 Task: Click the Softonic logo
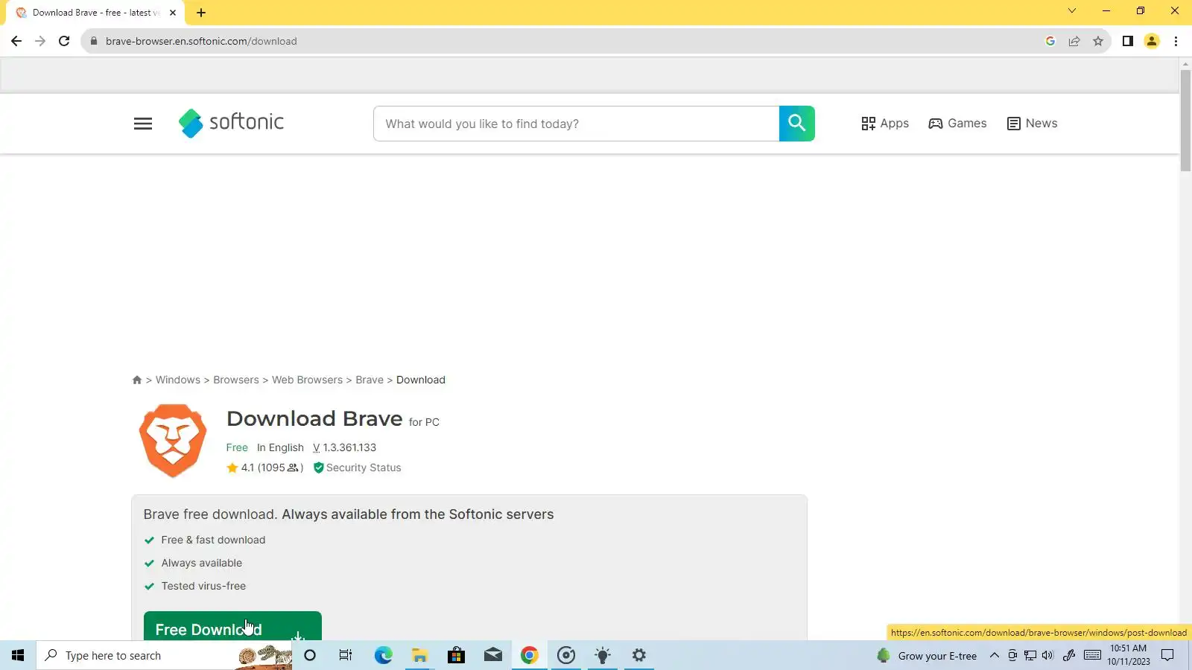[232, 123]
